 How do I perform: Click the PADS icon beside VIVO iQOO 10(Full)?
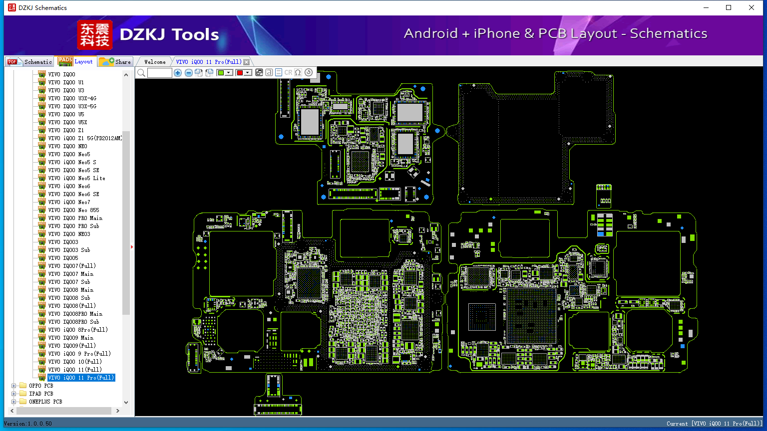[x=42, y=362]
